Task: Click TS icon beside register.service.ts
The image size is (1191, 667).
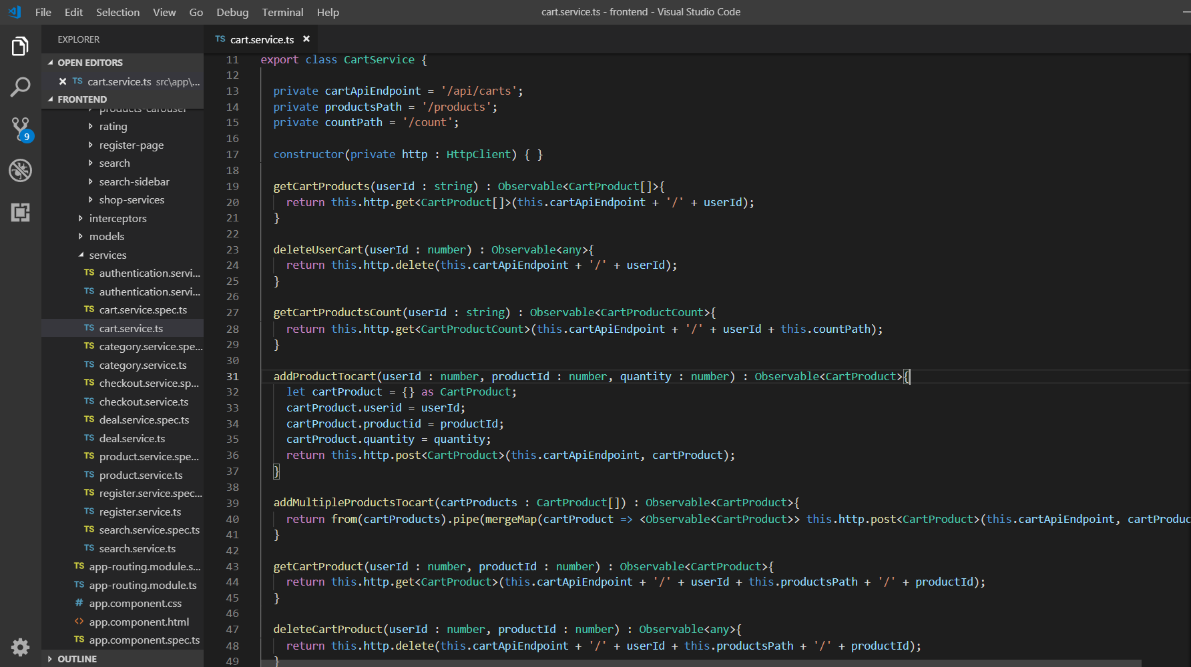Action: click(89, 512)
